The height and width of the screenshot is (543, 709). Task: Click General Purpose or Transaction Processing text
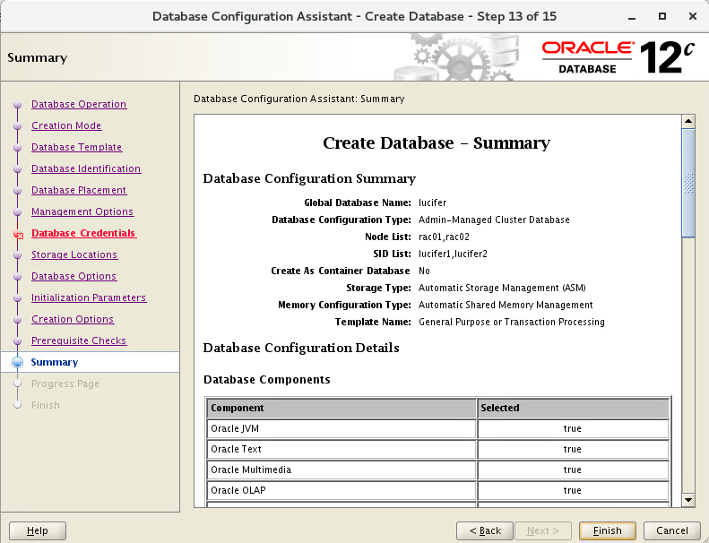click(x=512, y=322)
